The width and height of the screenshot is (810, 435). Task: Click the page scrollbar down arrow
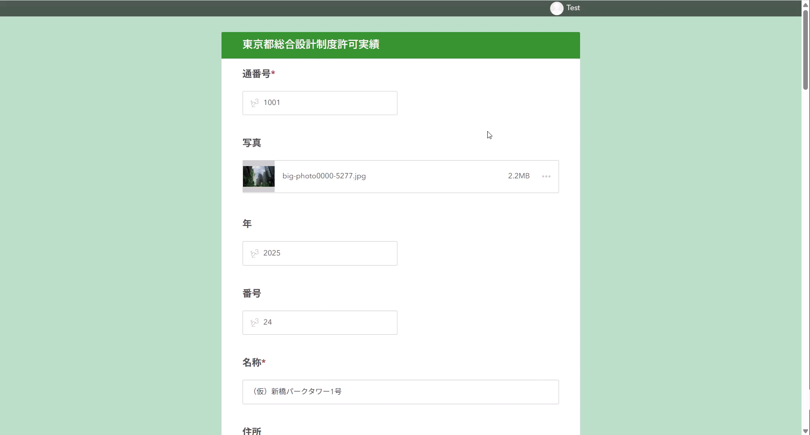(x=805, y=431)
